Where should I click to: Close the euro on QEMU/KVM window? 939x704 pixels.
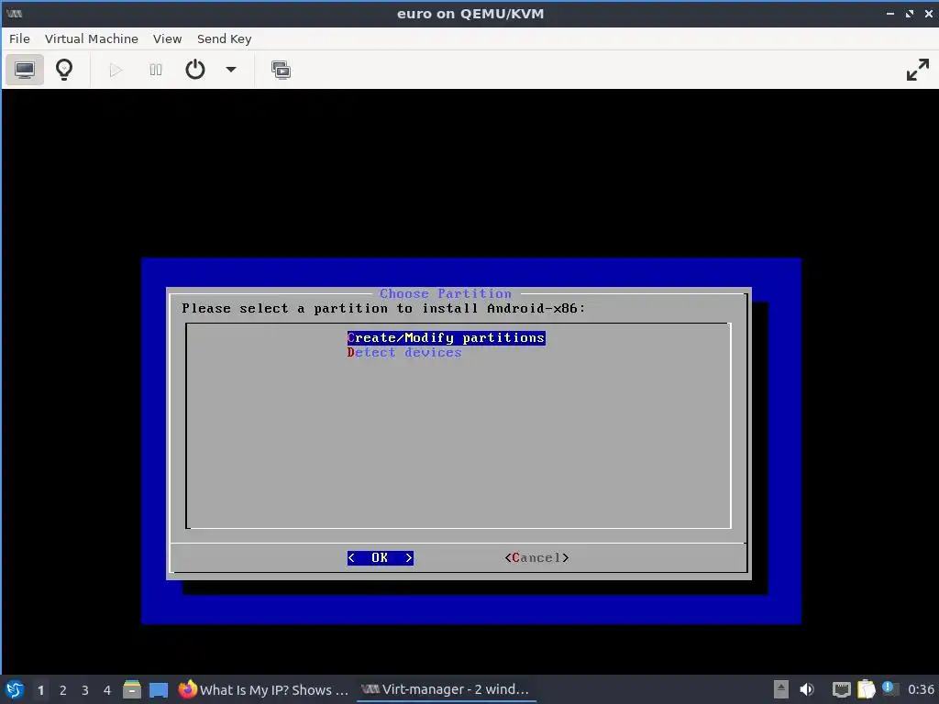coord(929,13)
